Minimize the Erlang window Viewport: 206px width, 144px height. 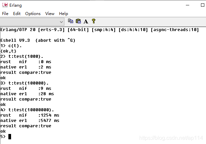click(x=188, y=5)
